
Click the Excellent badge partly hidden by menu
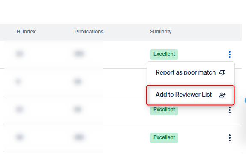(x=164, y=110)
